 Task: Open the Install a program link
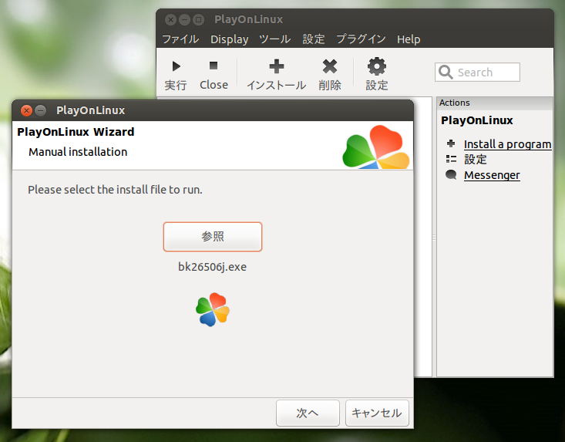507,144
